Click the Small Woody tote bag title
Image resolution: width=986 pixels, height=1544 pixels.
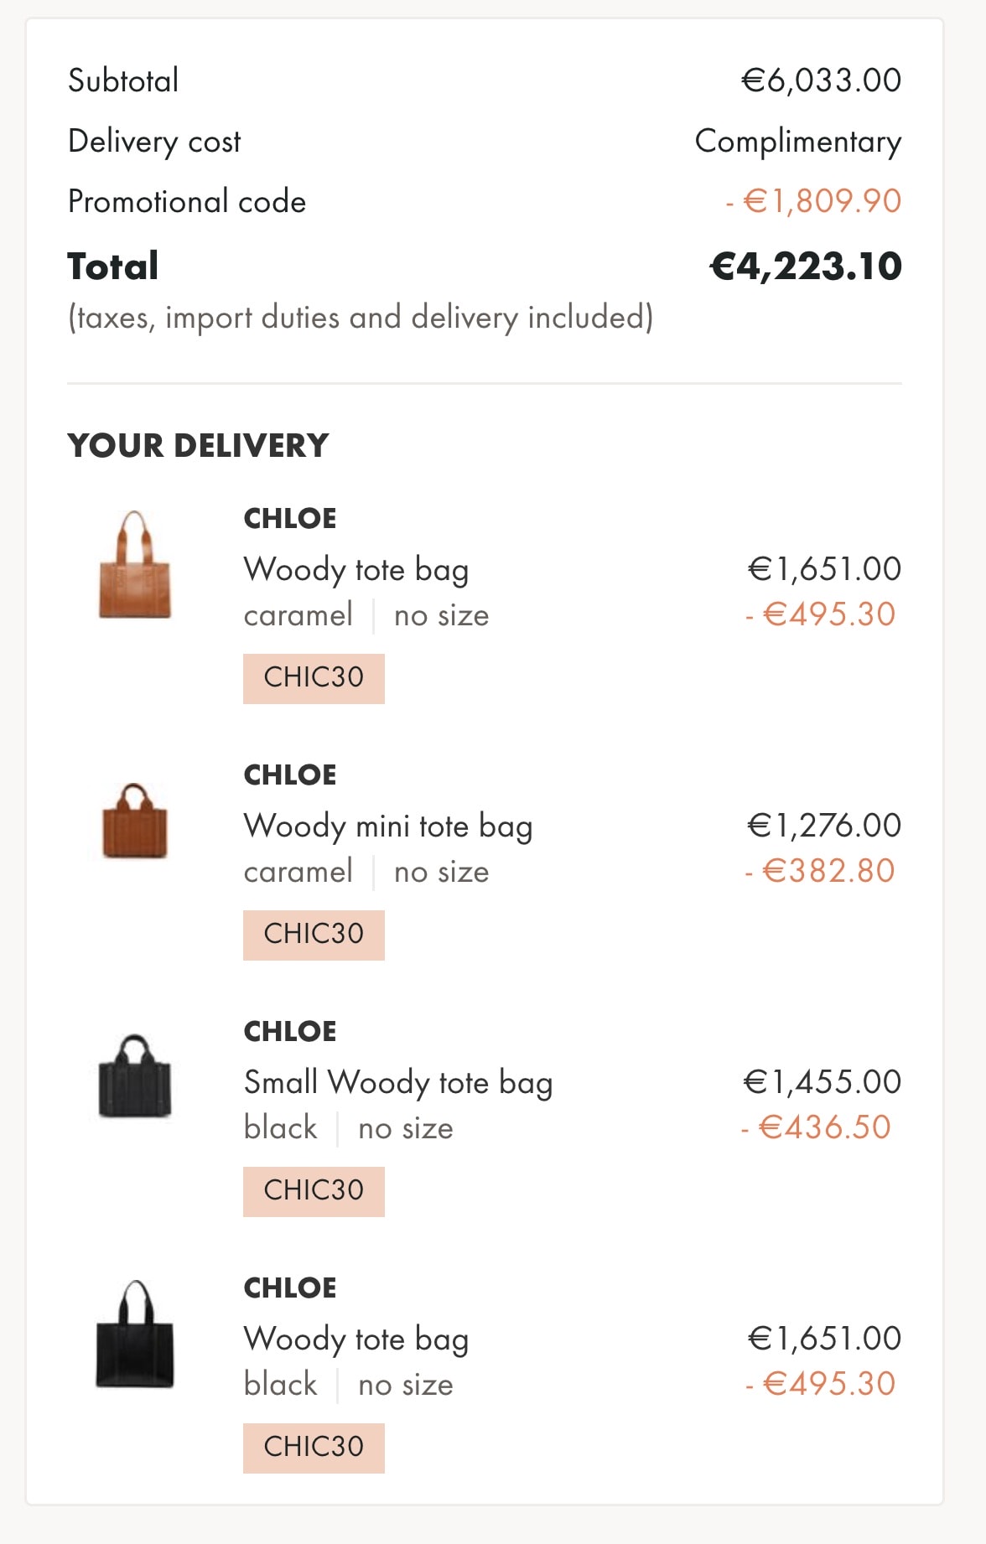click(x=397, y=1083)
